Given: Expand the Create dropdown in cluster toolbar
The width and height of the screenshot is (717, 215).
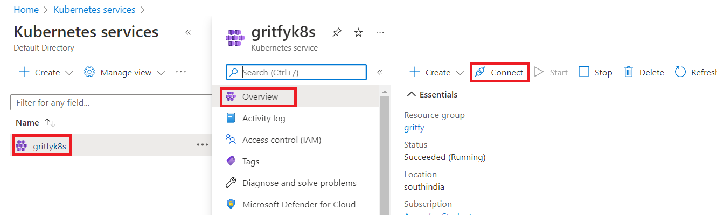Looking at the screenshot, I should (x=436, y=72).
